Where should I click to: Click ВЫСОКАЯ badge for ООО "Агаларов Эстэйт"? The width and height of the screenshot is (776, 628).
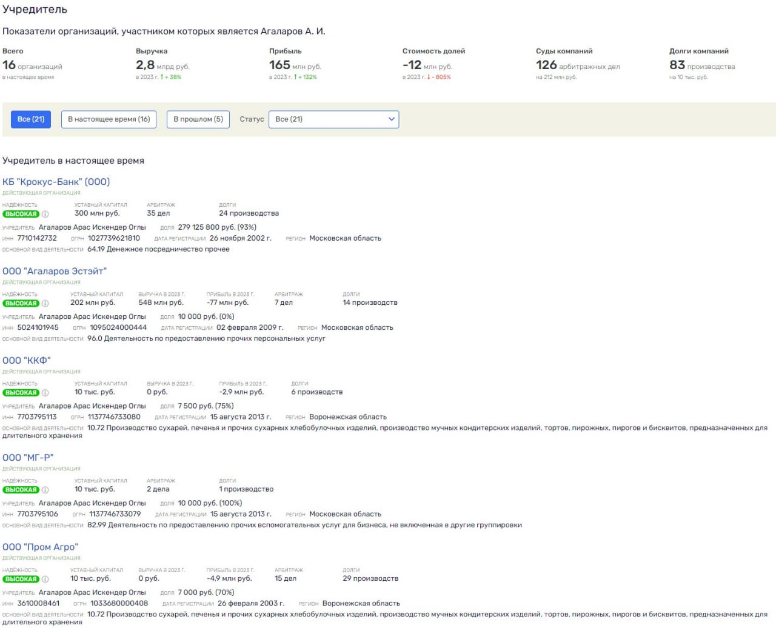21,303
